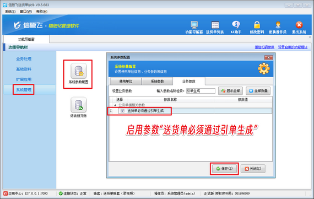Select 业务处理 in navigation sidebar
Screen dimensions: 314x199
(x=24, y=59)
